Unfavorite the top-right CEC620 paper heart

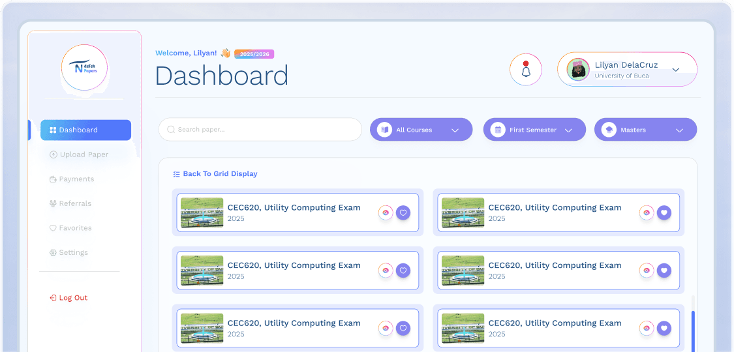pos(664,213)
